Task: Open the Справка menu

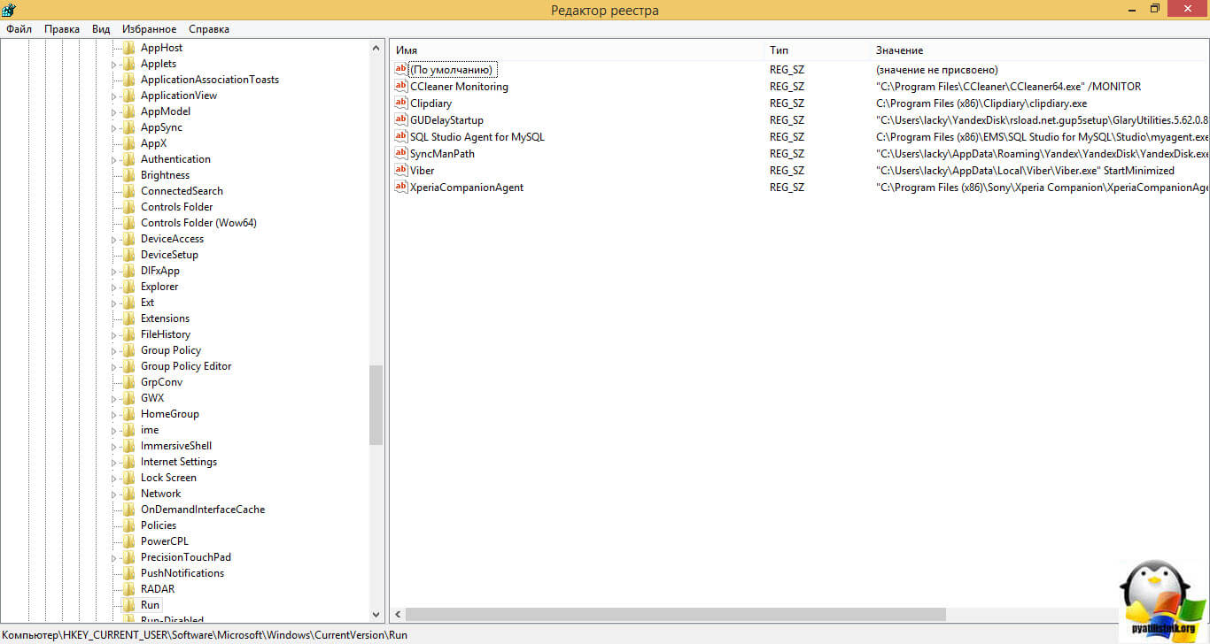Action: point(209,29)
